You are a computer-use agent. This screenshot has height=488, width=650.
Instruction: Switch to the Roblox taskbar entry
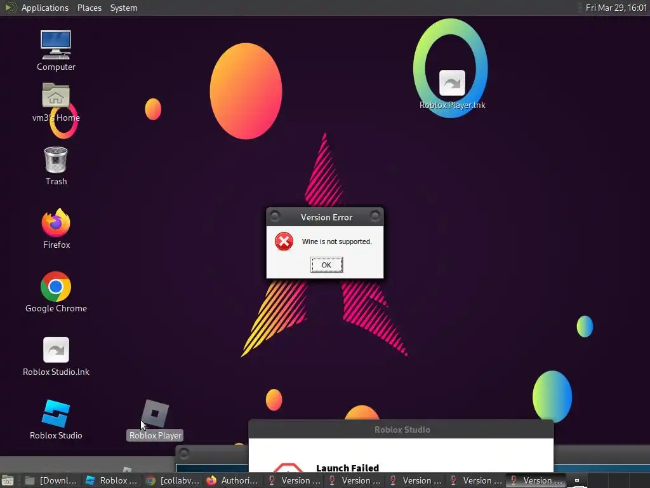(111, 480)
